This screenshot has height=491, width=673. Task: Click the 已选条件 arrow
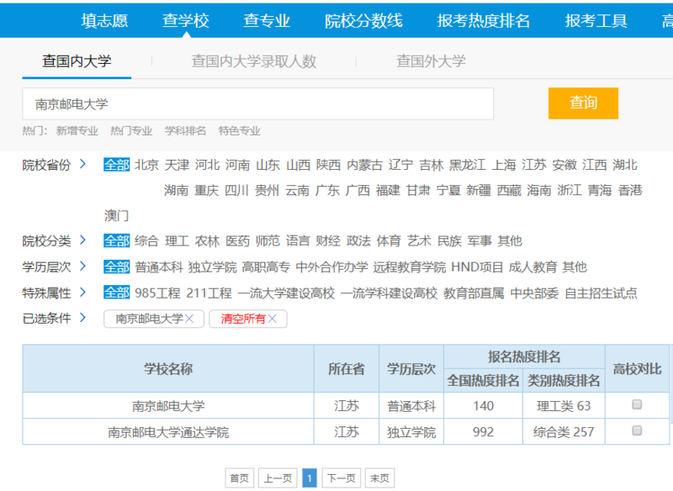[82, 318]
